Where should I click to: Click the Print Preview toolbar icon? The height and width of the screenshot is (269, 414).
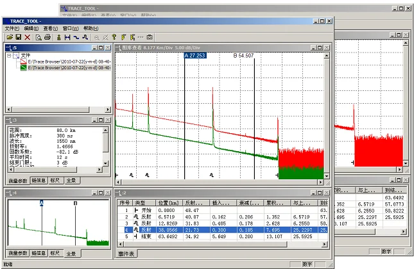(39, 37)
